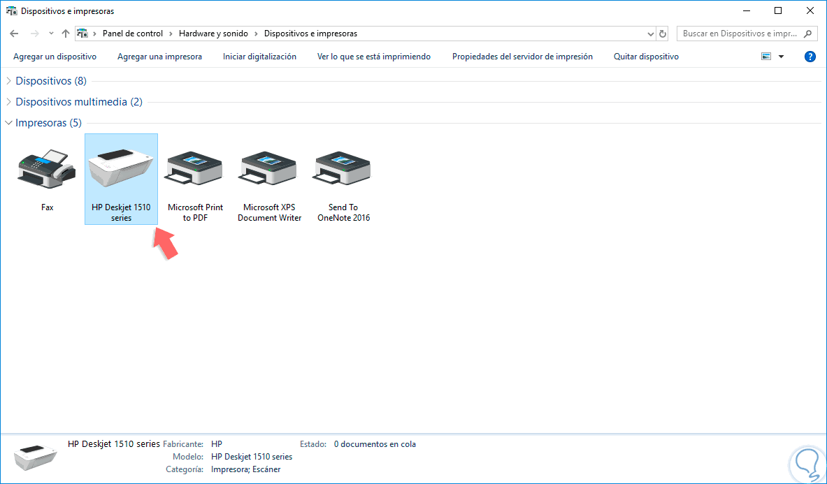Screen dimensions: 827x484
Task: Click the search magnifier icon
Action: point(807,34)
